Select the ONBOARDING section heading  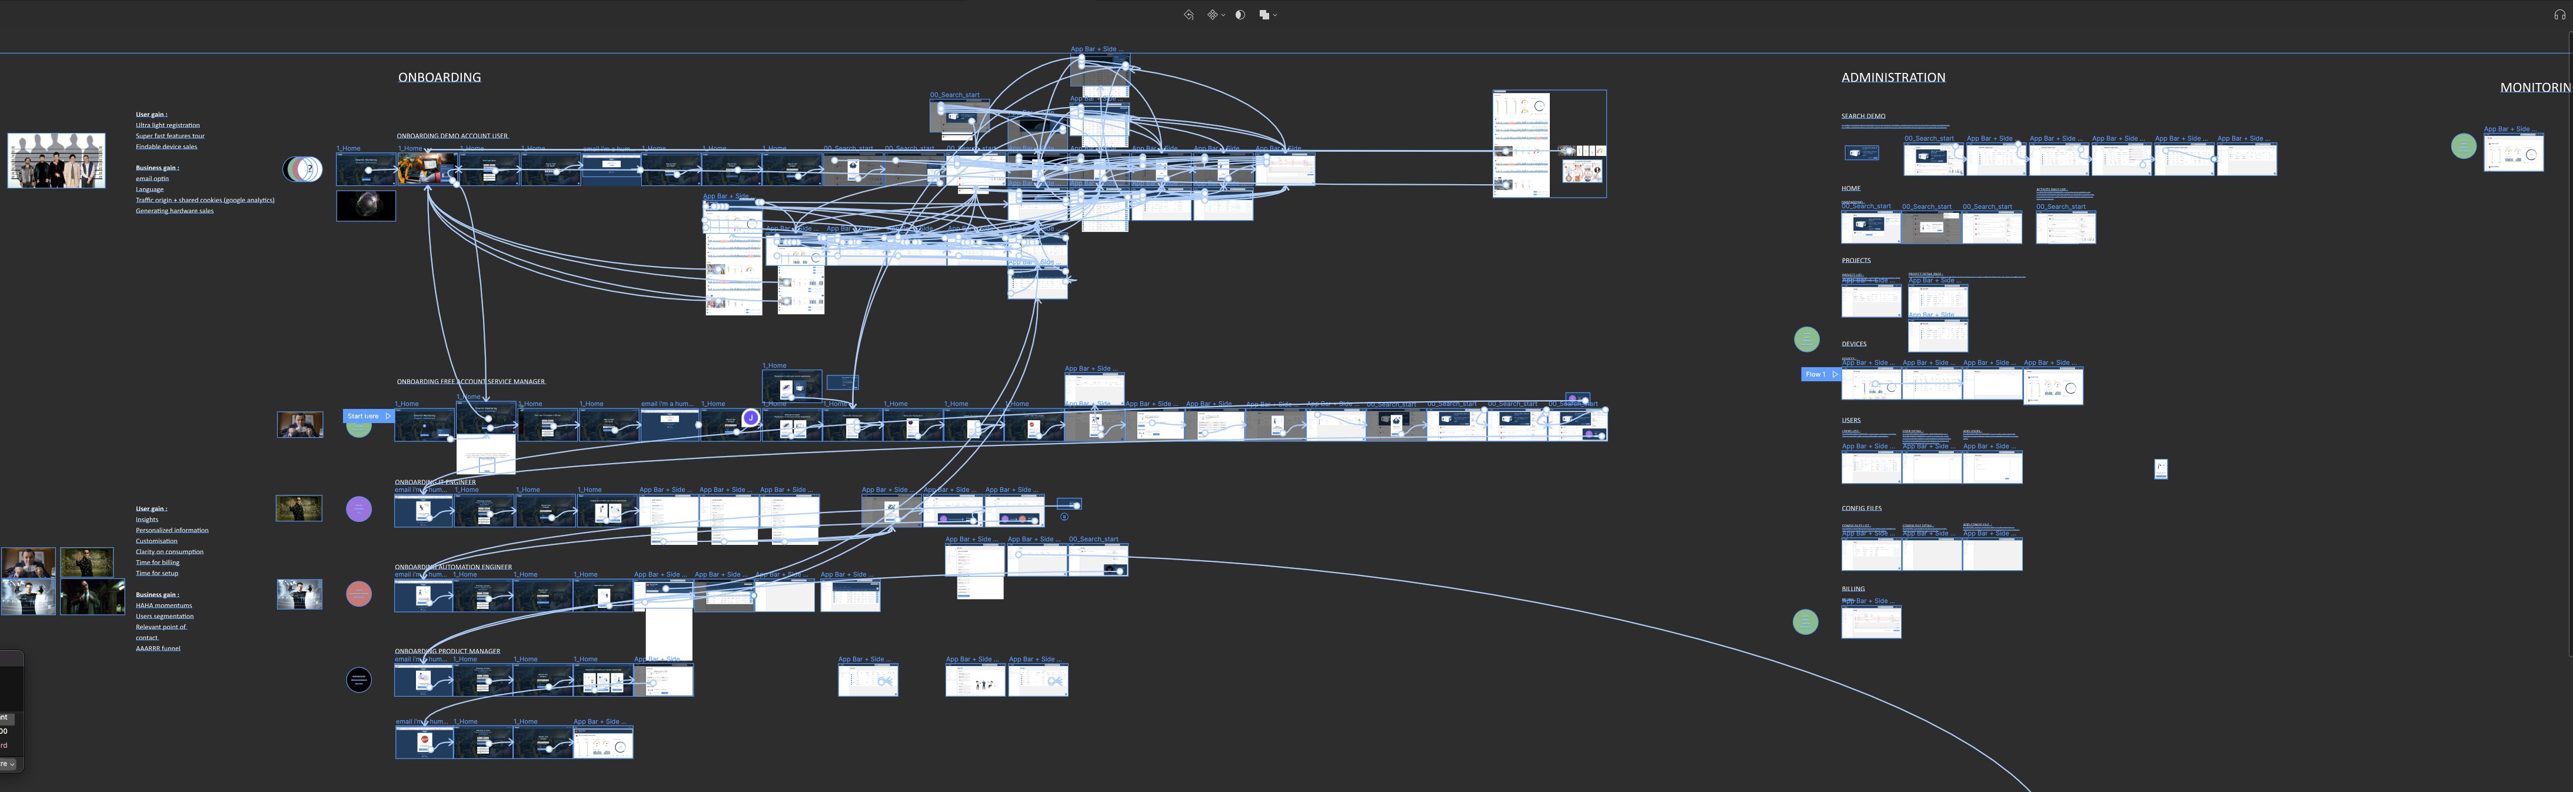(x=440, y=77)
